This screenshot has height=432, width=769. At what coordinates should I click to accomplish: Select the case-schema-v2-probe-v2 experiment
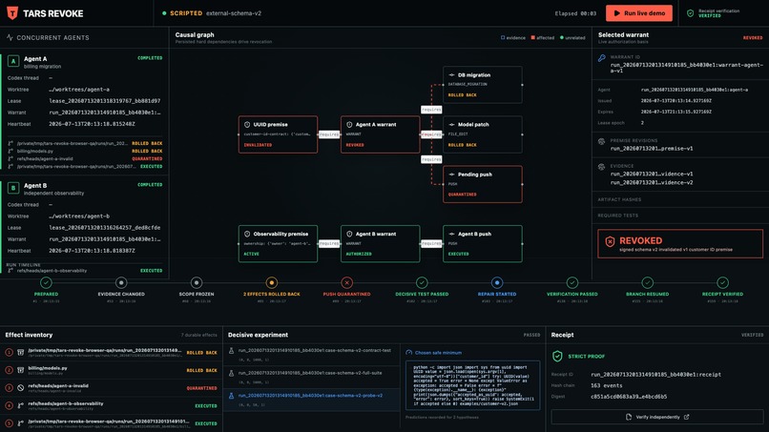click(x=311, y=400)
